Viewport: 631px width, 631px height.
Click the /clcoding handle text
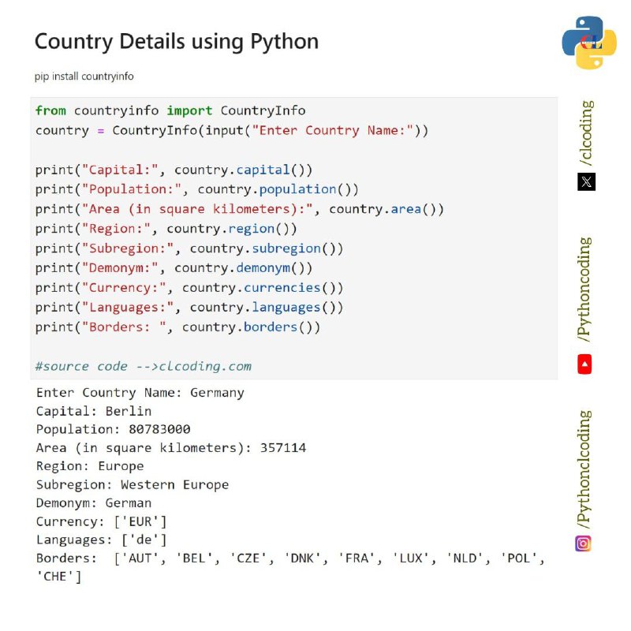[586, 133]
